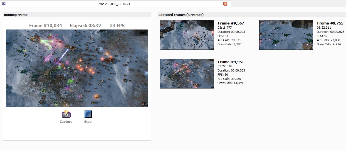Image resolution: width=346 pixels, height=150 pixels.
Task: Click Draw Calls: 9,974 value
Action: [x=329, y=44]
